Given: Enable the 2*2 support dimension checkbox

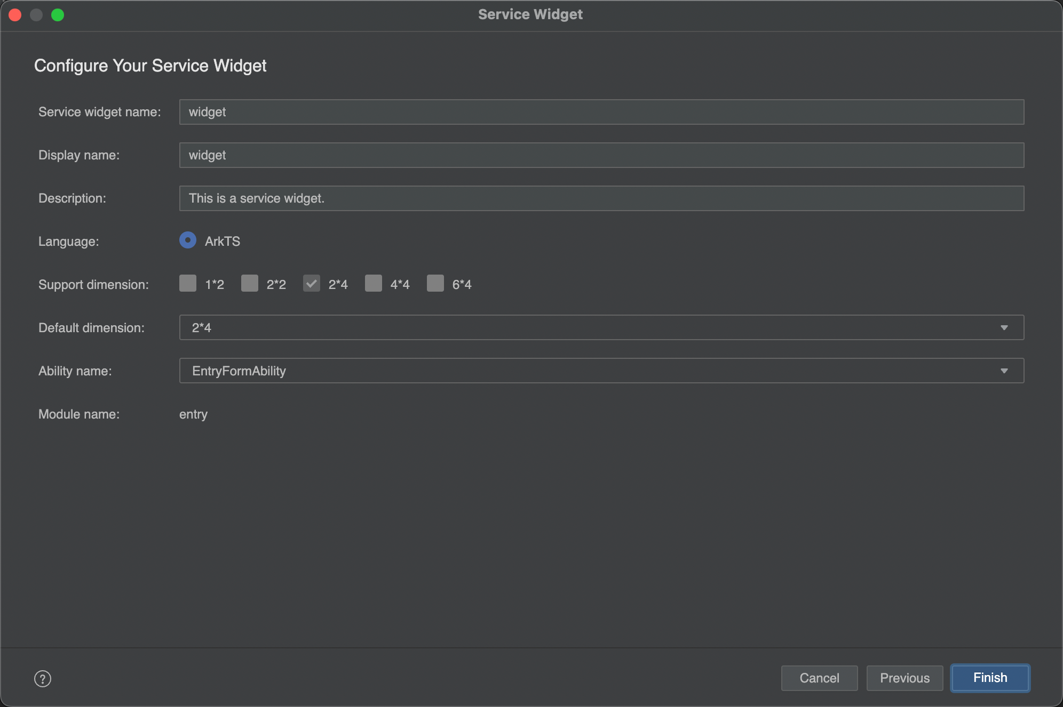Looking at the screenshot, I should [x=250, y=284].
